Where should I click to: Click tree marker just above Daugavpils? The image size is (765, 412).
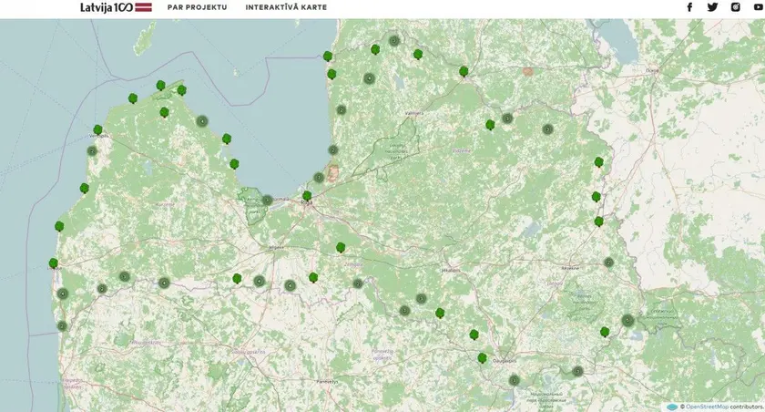coord(482,358)
